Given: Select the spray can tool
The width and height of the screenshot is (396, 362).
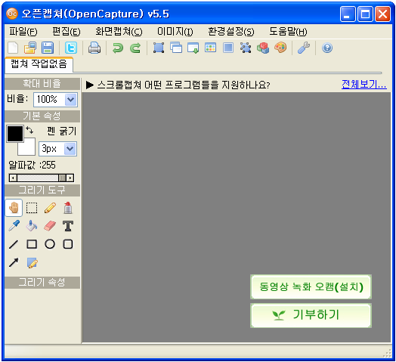Looking at the screenshot, I should pyautogui.click(x=68, y=208).
